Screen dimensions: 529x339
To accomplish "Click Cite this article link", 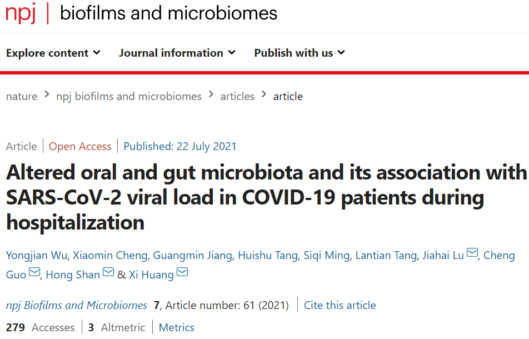I will coord(340,305).
